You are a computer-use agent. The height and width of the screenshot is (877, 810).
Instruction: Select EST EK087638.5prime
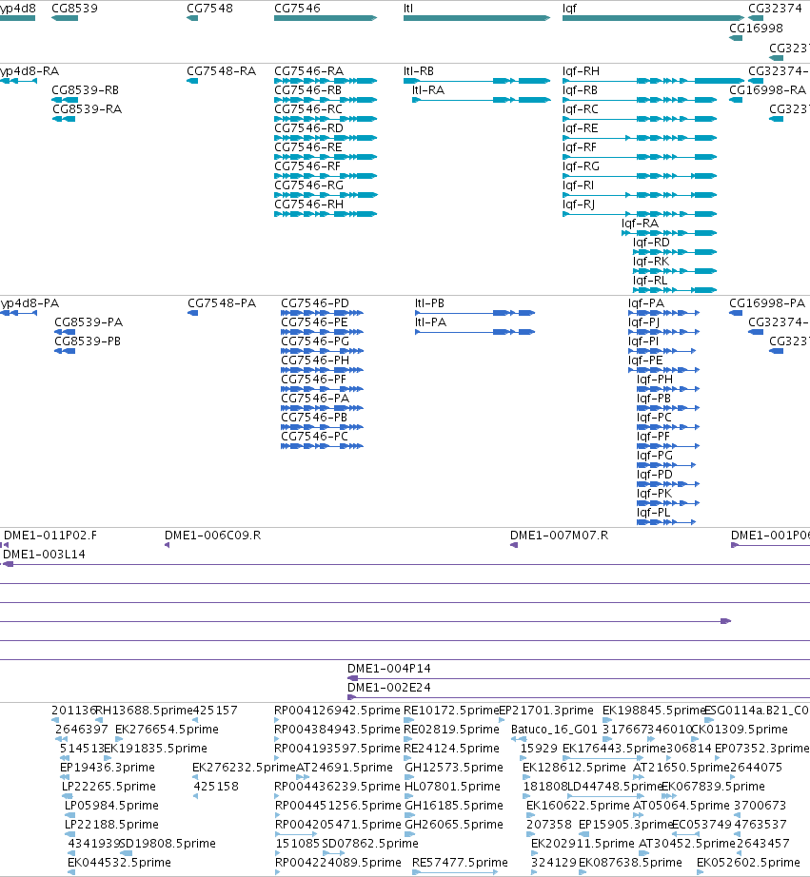pos(630,863)
